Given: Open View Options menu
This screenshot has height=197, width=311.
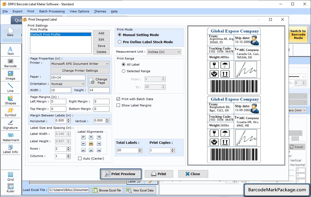Looking at the screenshot, I should 79,11.
